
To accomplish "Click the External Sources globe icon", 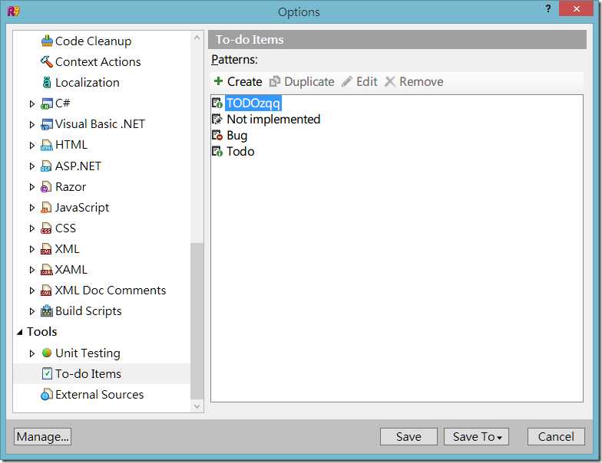I will pyautogui.click(x=46, y=394).
